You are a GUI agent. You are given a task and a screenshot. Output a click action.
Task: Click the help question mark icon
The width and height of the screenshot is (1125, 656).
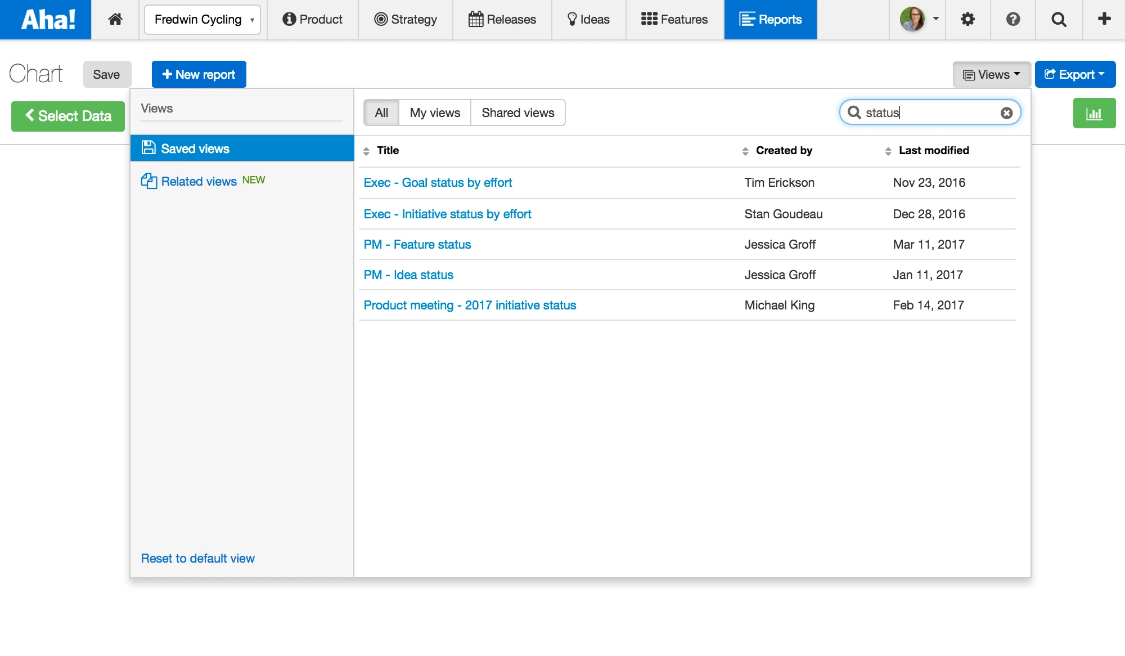point(1013,19)
